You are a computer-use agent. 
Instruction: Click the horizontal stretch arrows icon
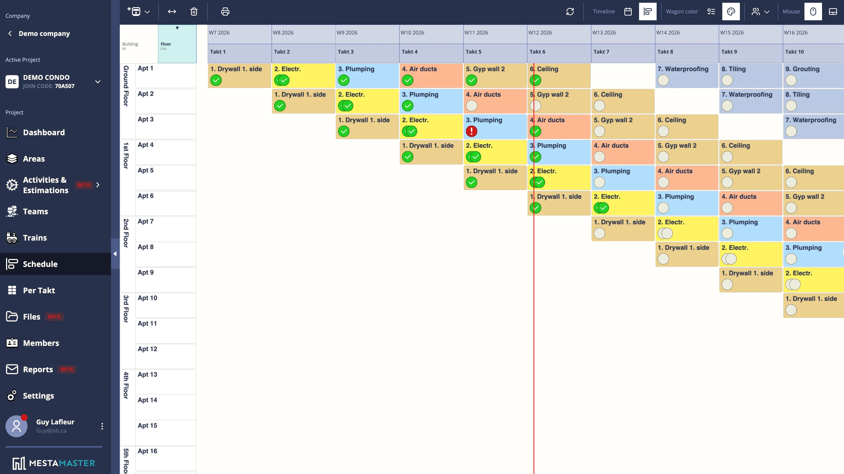[172, 12]
